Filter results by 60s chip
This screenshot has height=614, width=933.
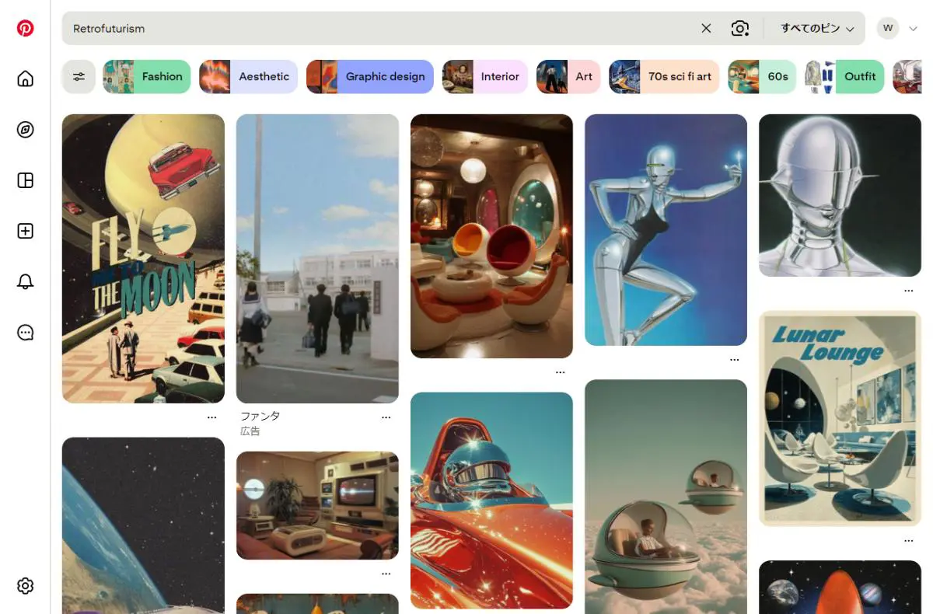tap(762, 76)
